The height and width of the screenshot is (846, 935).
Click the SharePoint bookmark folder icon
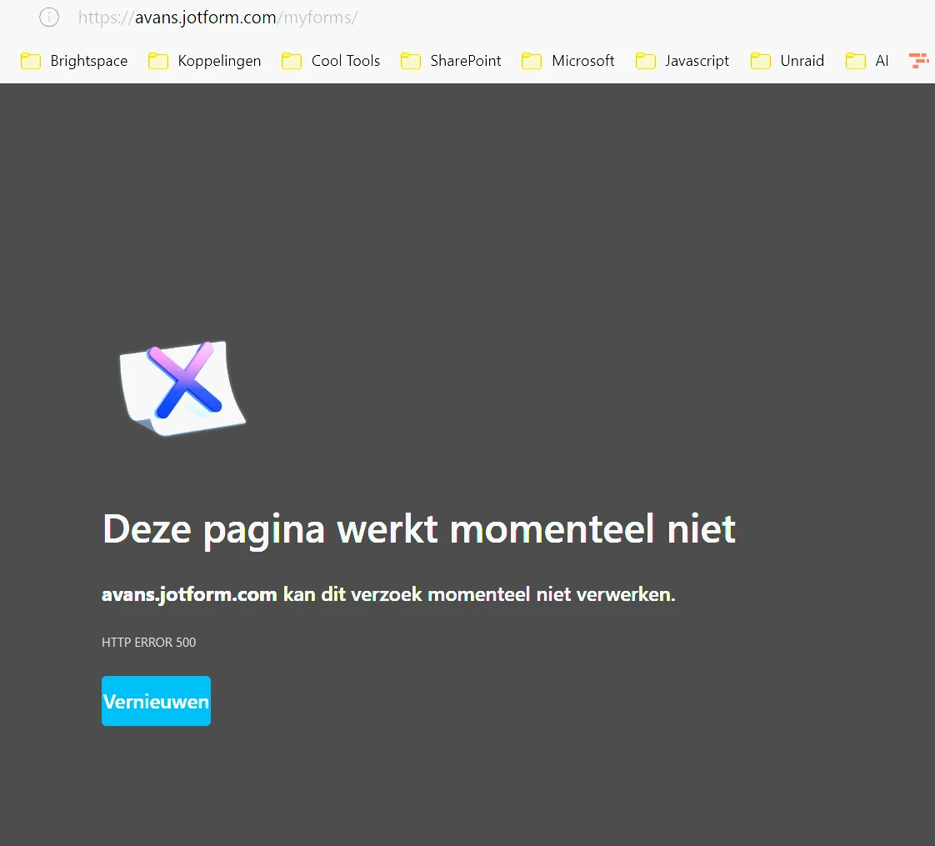pos(410,60)
